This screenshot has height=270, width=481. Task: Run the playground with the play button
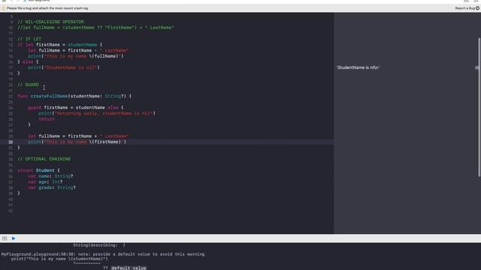click(14, 238)
